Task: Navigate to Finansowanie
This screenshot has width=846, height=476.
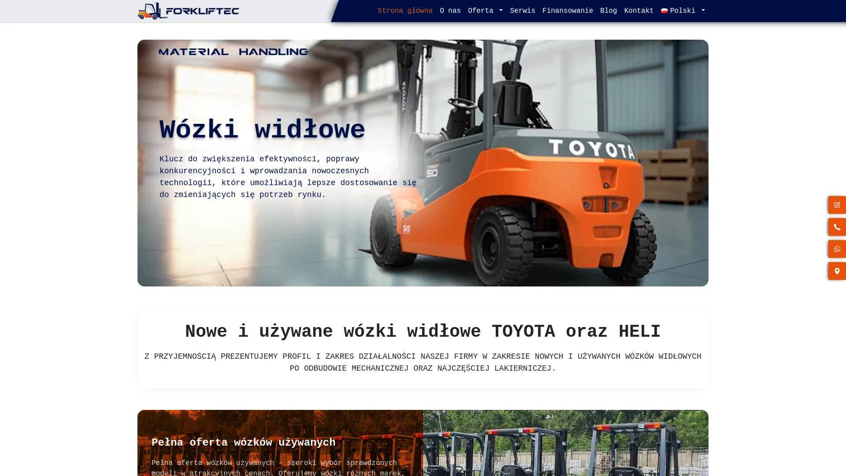Action: pos(568,11)
